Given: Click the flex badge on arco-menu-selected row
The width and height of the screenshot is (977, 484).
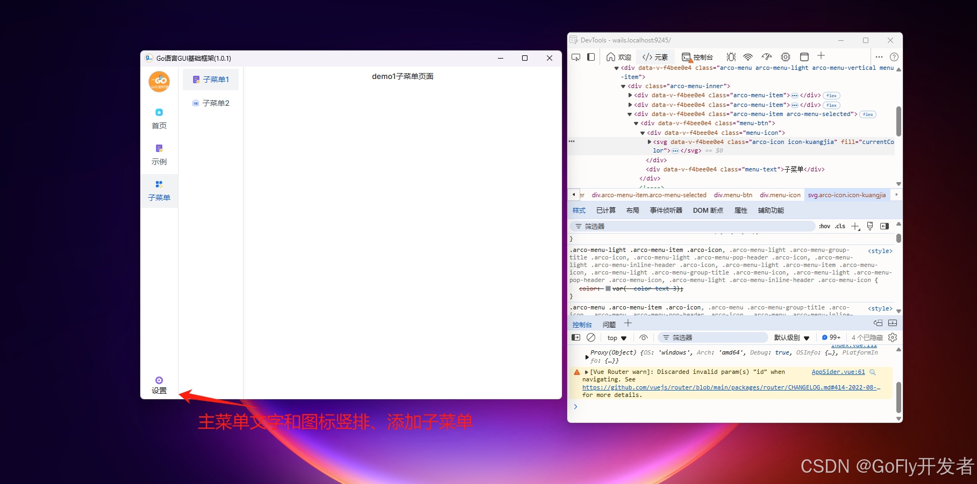Looking at the screenshot, I should pos(868,114).
